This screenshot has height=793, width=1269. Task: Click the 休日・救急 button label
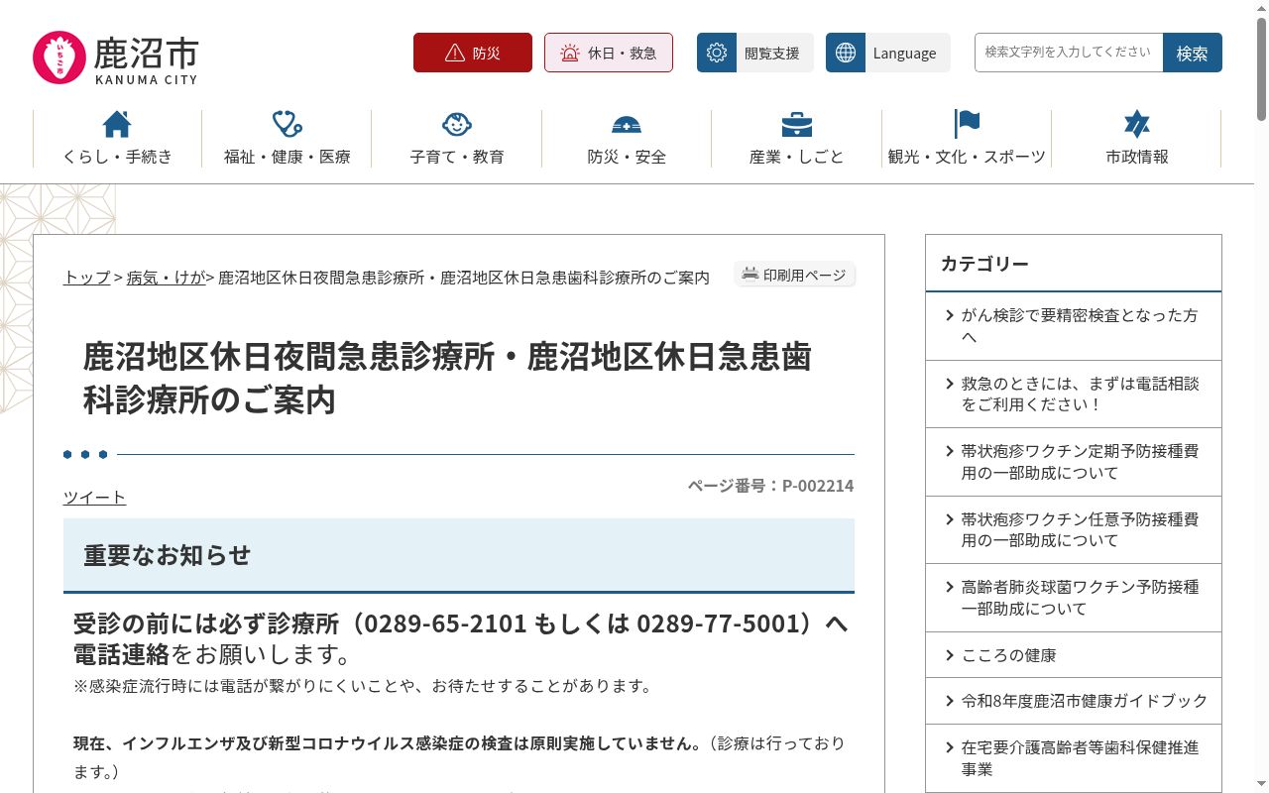click(x=622, y=54)
